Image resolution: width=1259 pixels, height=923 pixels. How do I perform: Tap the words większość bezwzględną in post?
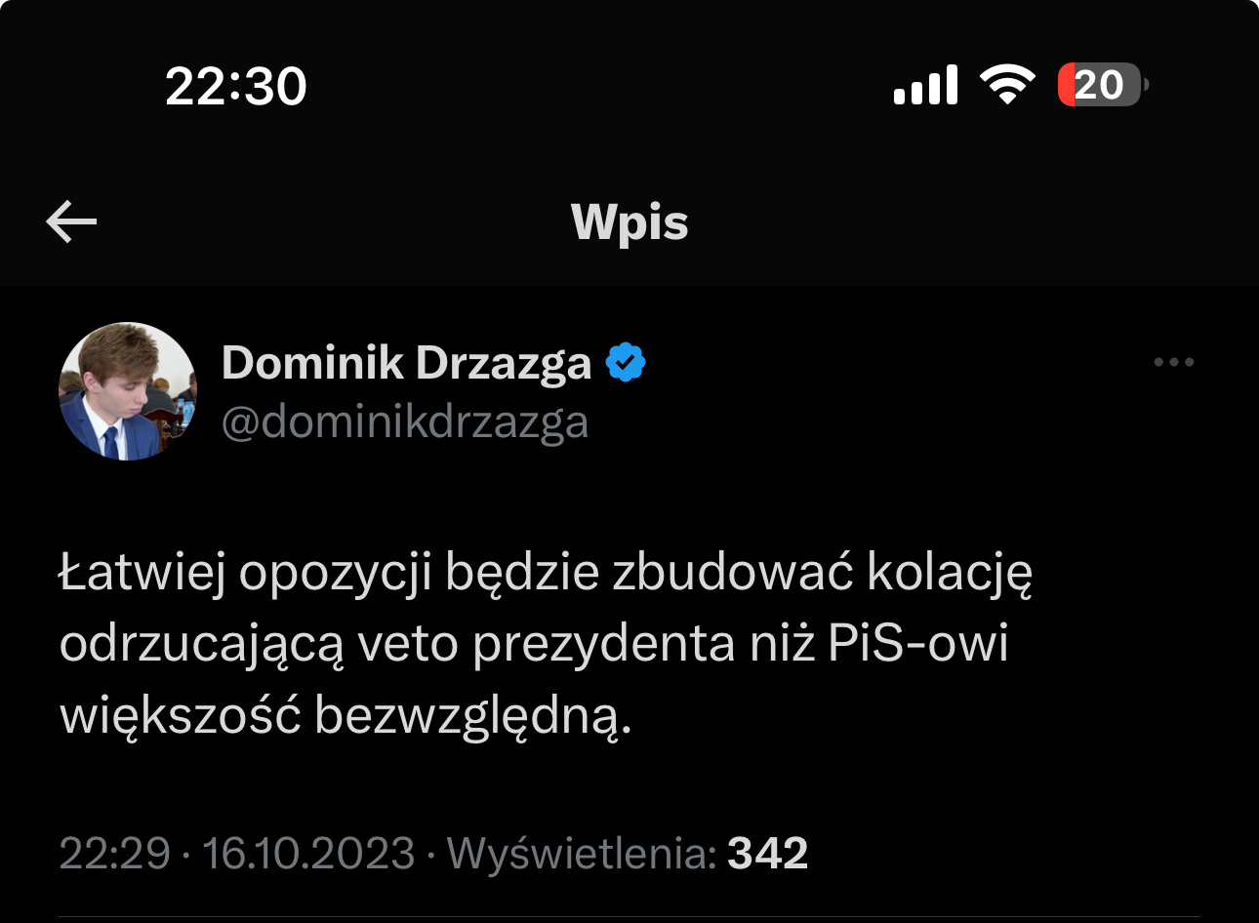(346, 717)
